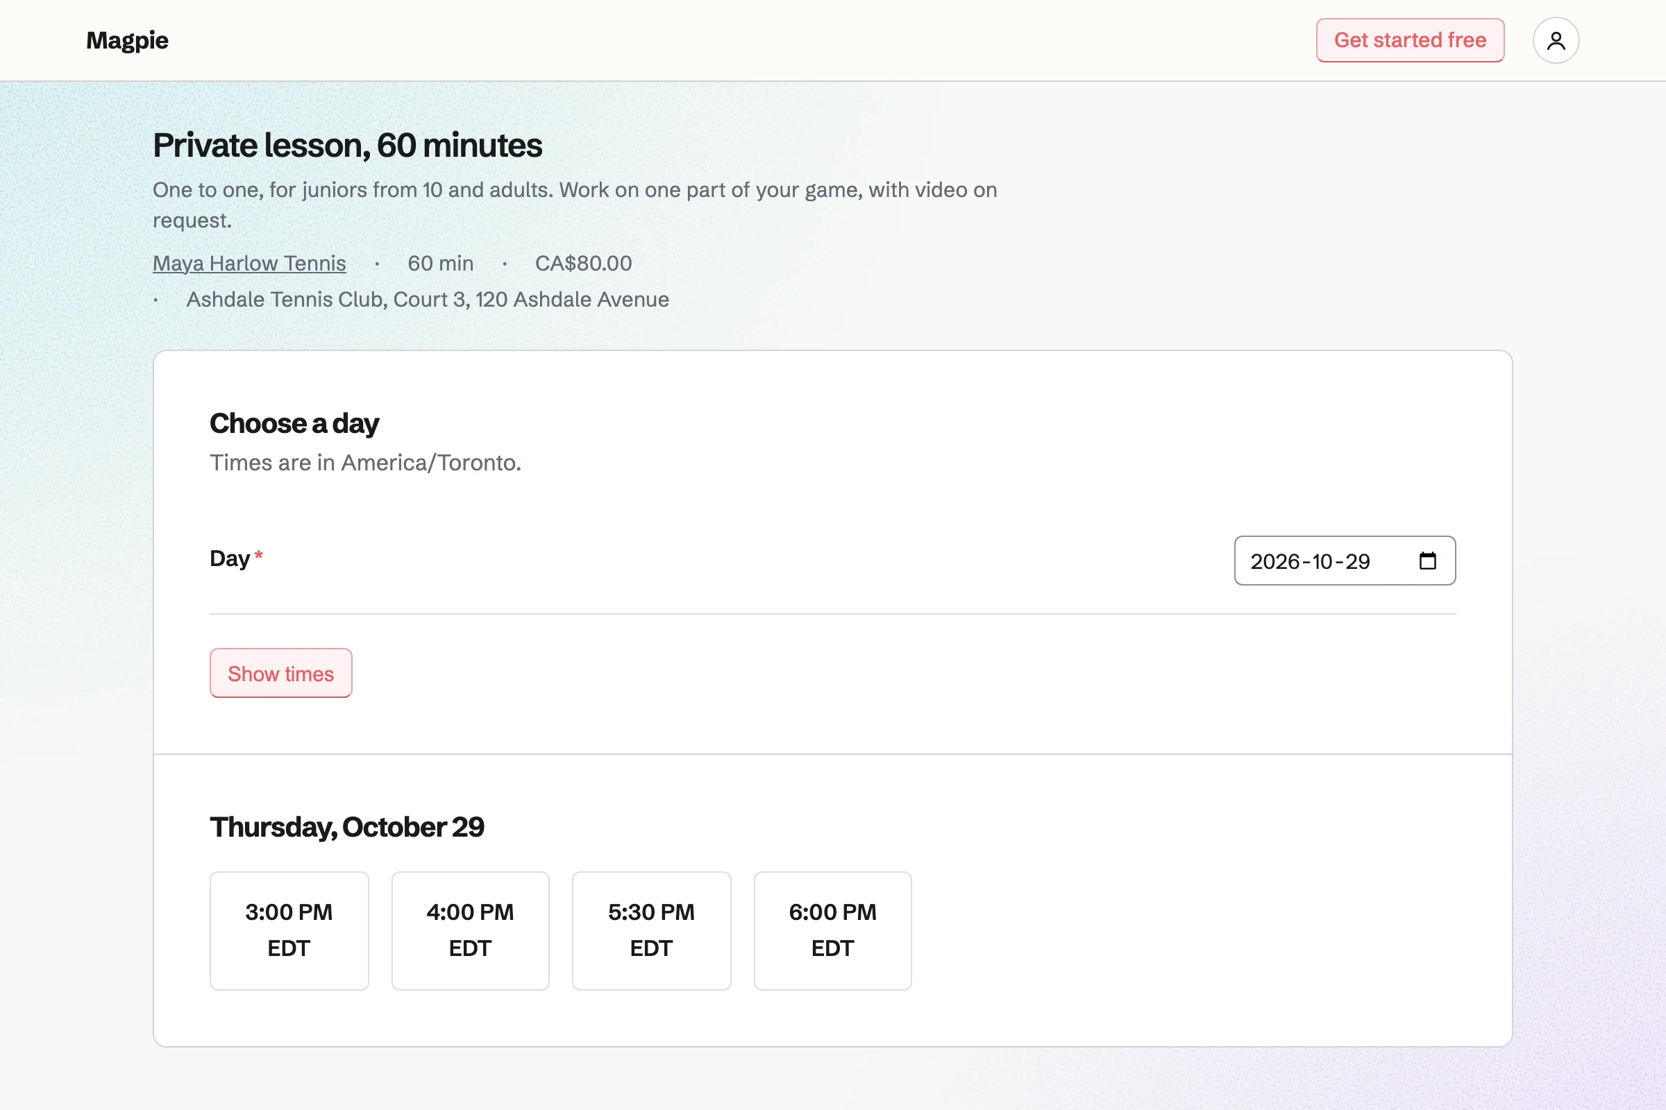This screenshot has height=1110, width=1666.
Task: Click the 'Thursday, October 29' heading
Action: [x=347, y=827]
